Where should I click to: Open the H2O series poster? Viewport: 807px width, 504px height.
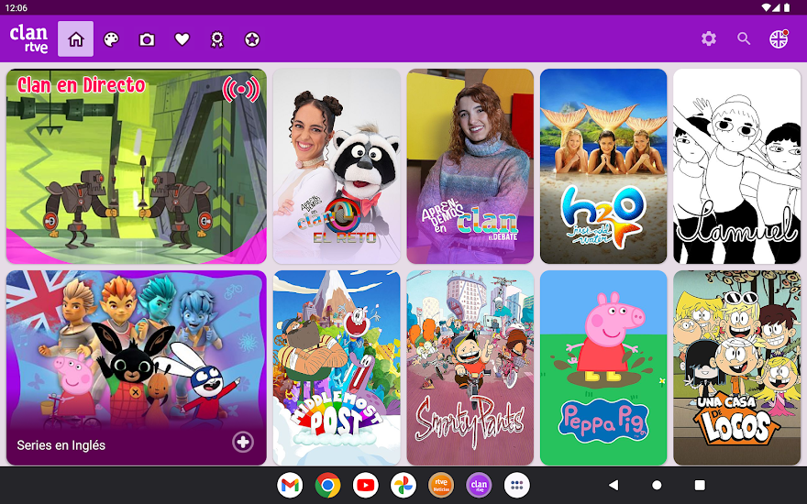[x=602, y=166]
